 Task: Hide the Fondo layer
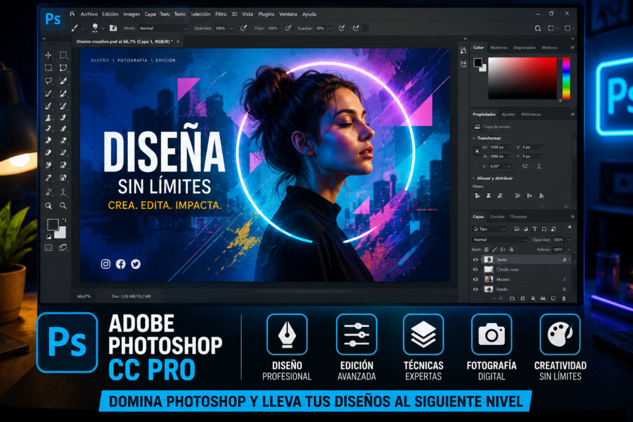click(475, 289)
